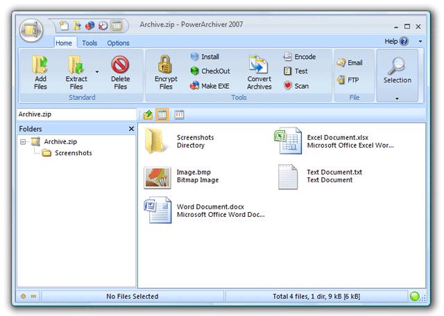Click the Archive.zip address field
This screenshot has width=444, height=316.
coord(76,114)
